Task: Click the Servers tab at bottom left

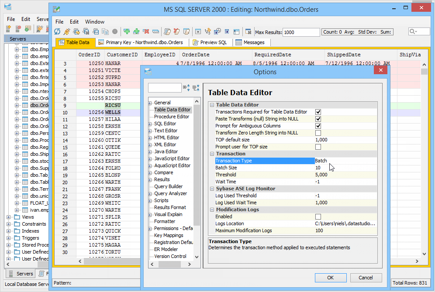Action: pos(21,274)
